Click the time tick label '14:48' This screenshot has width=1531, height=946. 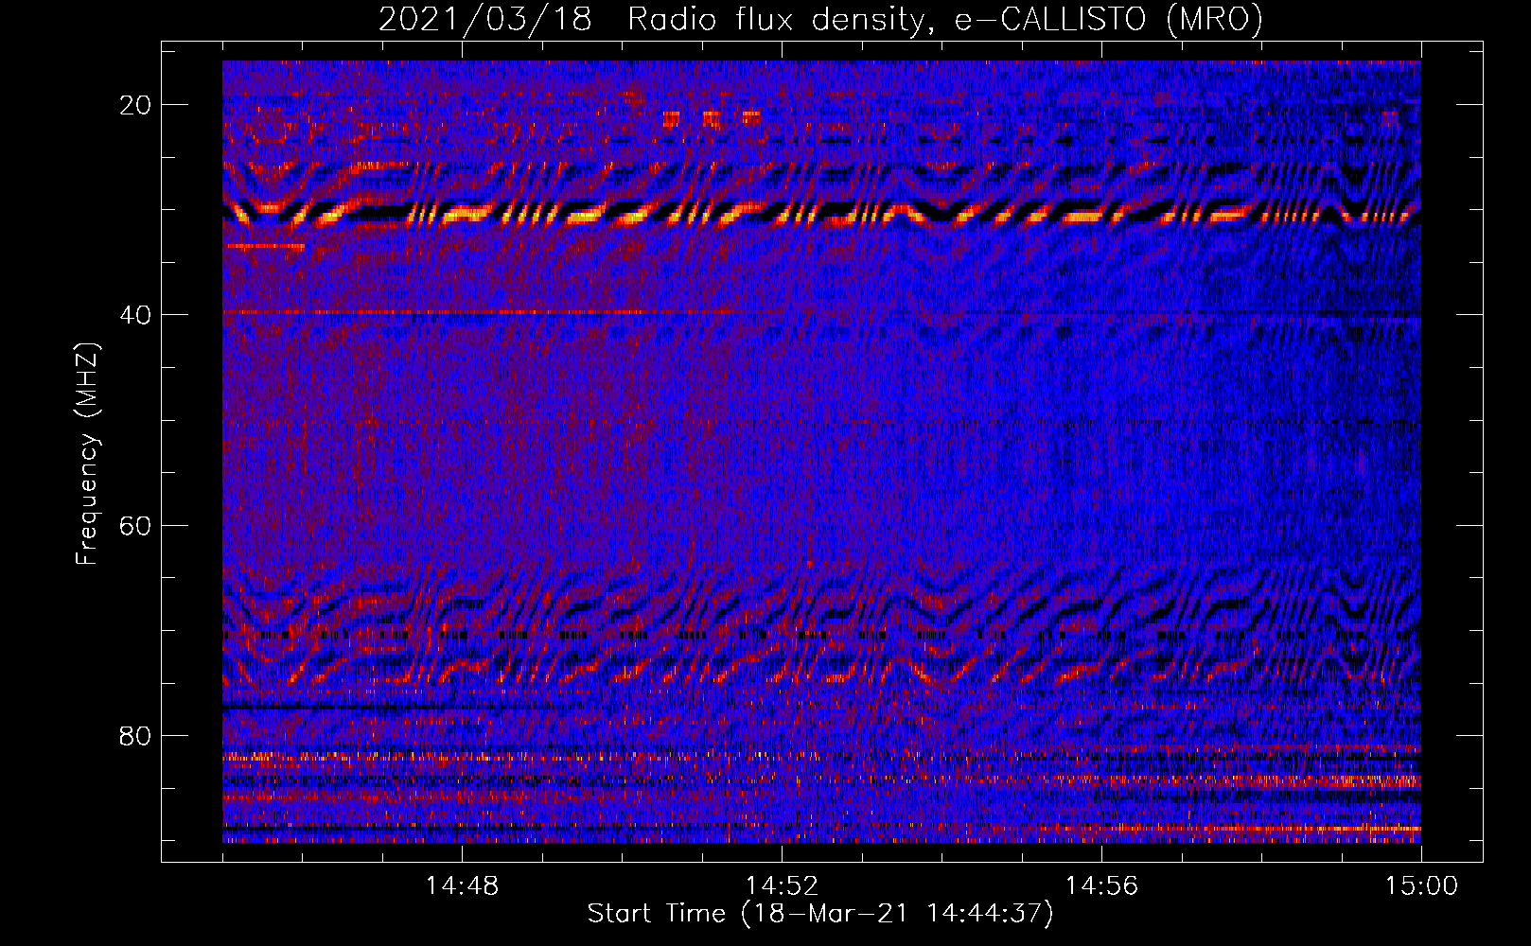click(x=462, y=886)
